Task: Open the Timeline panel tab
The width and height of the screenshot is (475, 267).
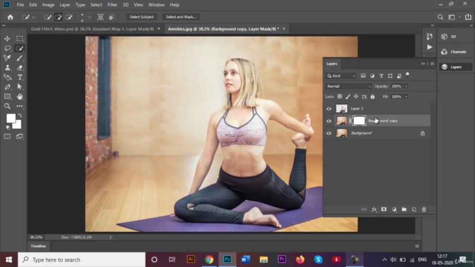Action: tap(38, 246)
